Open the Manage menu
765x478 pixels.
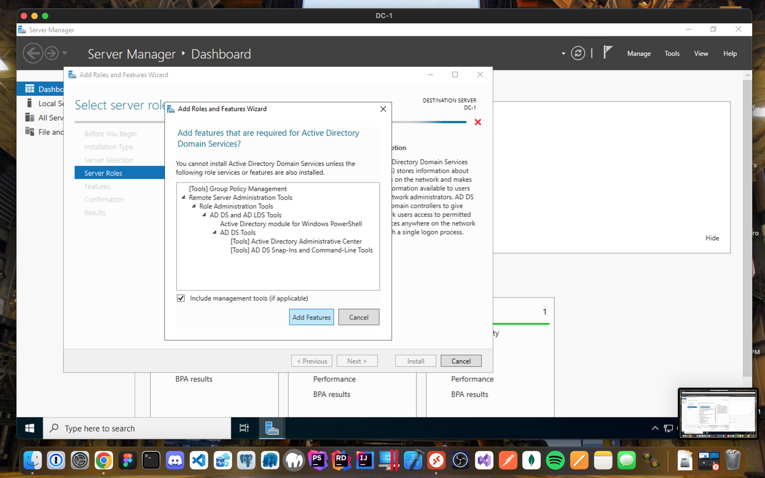click(639, 53)
